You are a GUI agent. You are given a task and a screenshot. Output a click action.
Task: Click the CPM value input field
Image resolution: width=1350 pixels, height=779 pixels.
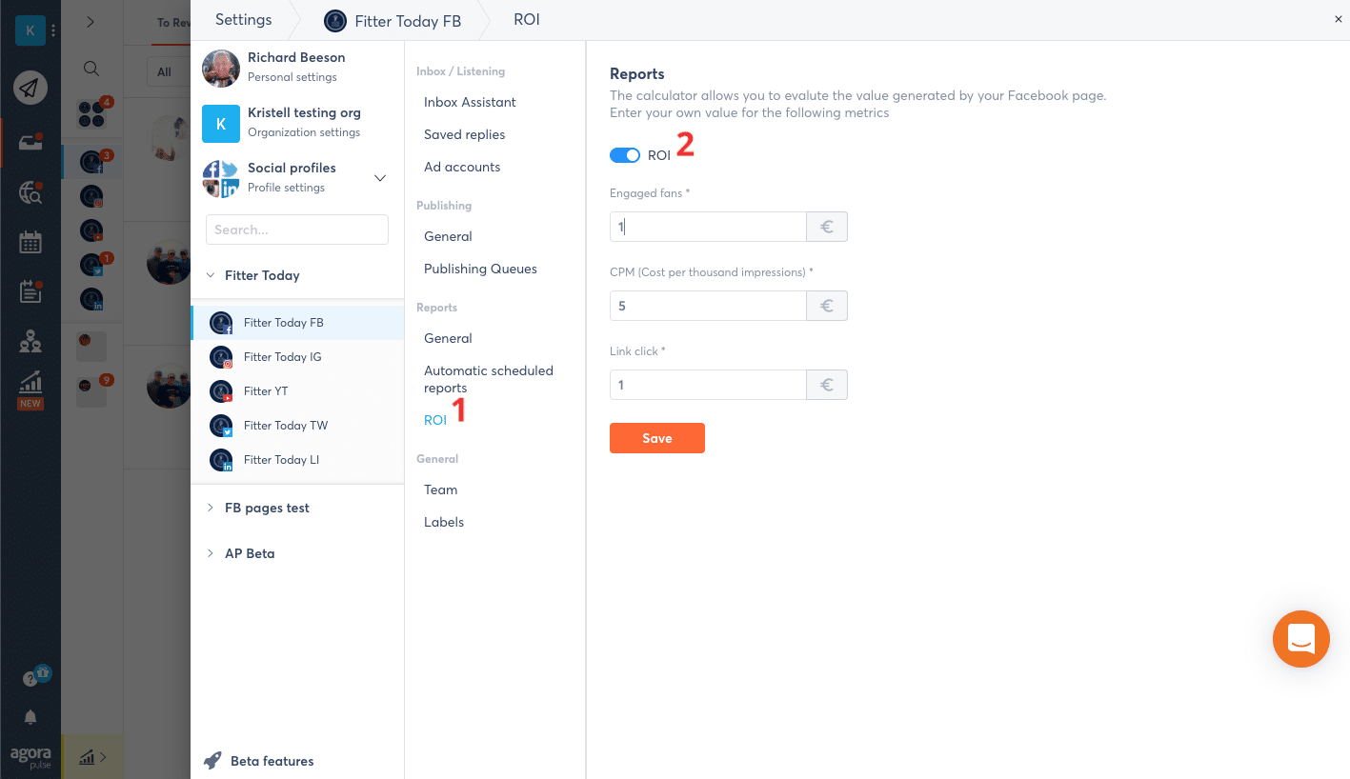708,306
